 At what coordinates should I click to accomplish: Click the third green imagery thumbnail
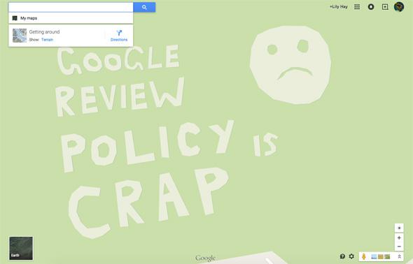click(387, 256)
